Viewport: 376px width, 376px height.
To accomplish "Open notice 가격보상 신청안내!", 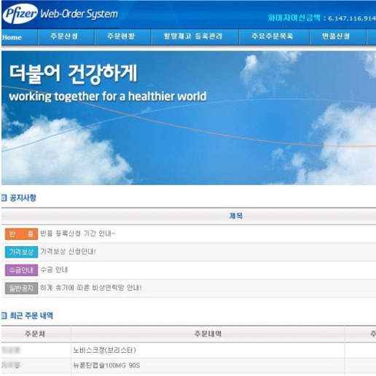I will coord(68,251).
